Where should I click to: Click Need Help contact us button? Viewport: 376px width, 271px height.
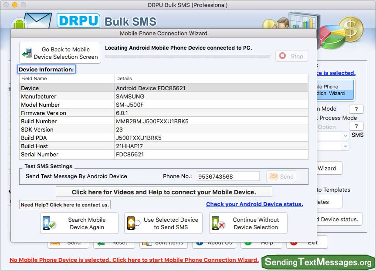65,205
